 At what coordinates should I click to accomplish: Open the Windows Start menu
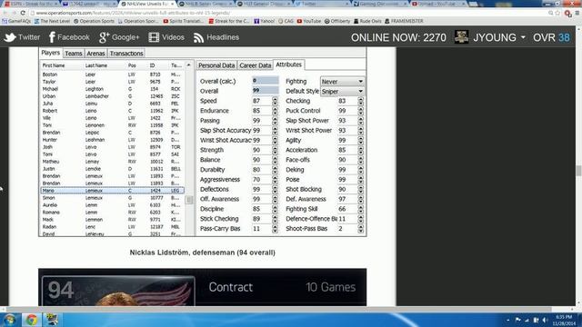[x=10, y=320]
